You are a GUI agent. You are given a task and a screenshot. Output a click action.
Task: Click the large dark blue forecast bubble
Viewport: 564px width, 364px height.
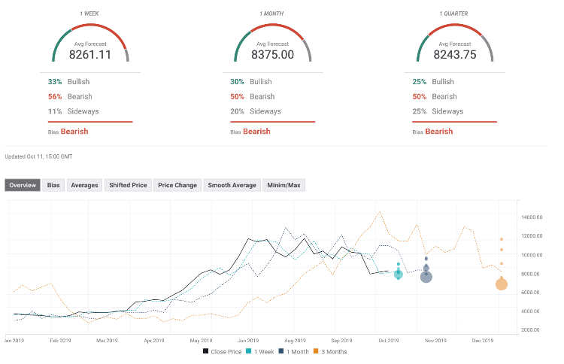[426, 277]
